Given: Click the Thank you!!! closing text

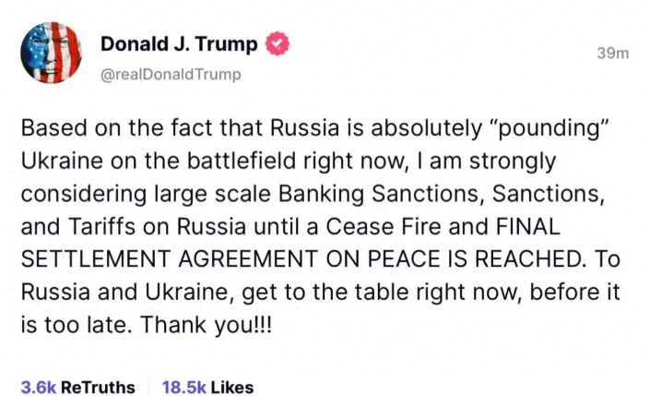Looking at the screenshot, I should (x=207, y=325).
